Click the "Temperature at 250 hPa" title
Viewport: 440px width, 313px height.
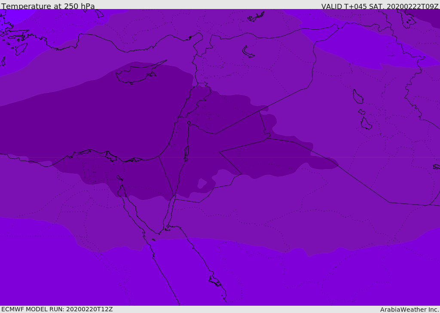tap(48, 6)
